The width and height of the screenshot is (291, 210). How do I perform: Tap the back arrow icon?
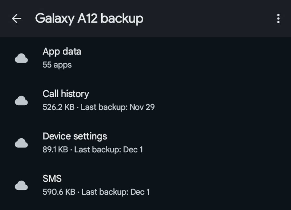[17, 19]
